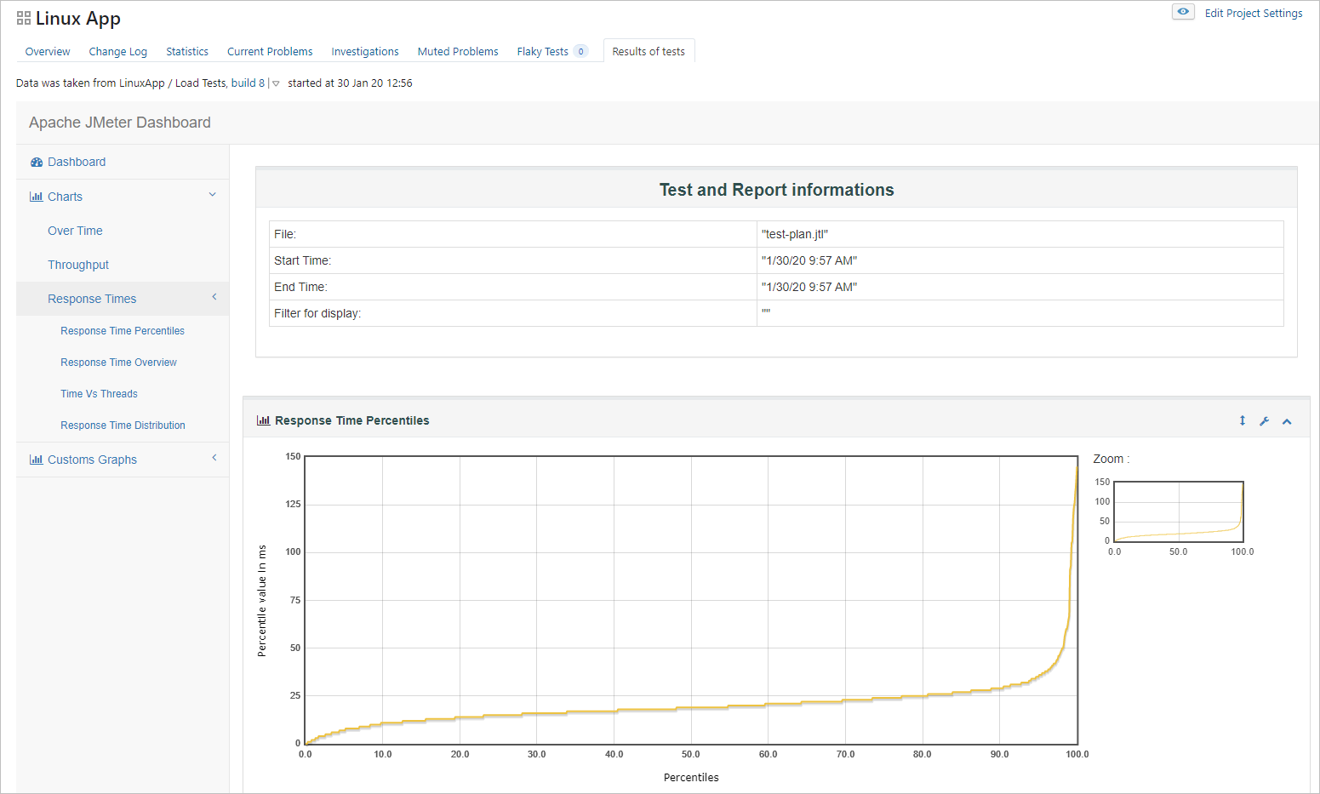Viewport: 1320px width, 794px height.
Task: Click the grid icon beside Linux App title
Action: tap(21, 17)
